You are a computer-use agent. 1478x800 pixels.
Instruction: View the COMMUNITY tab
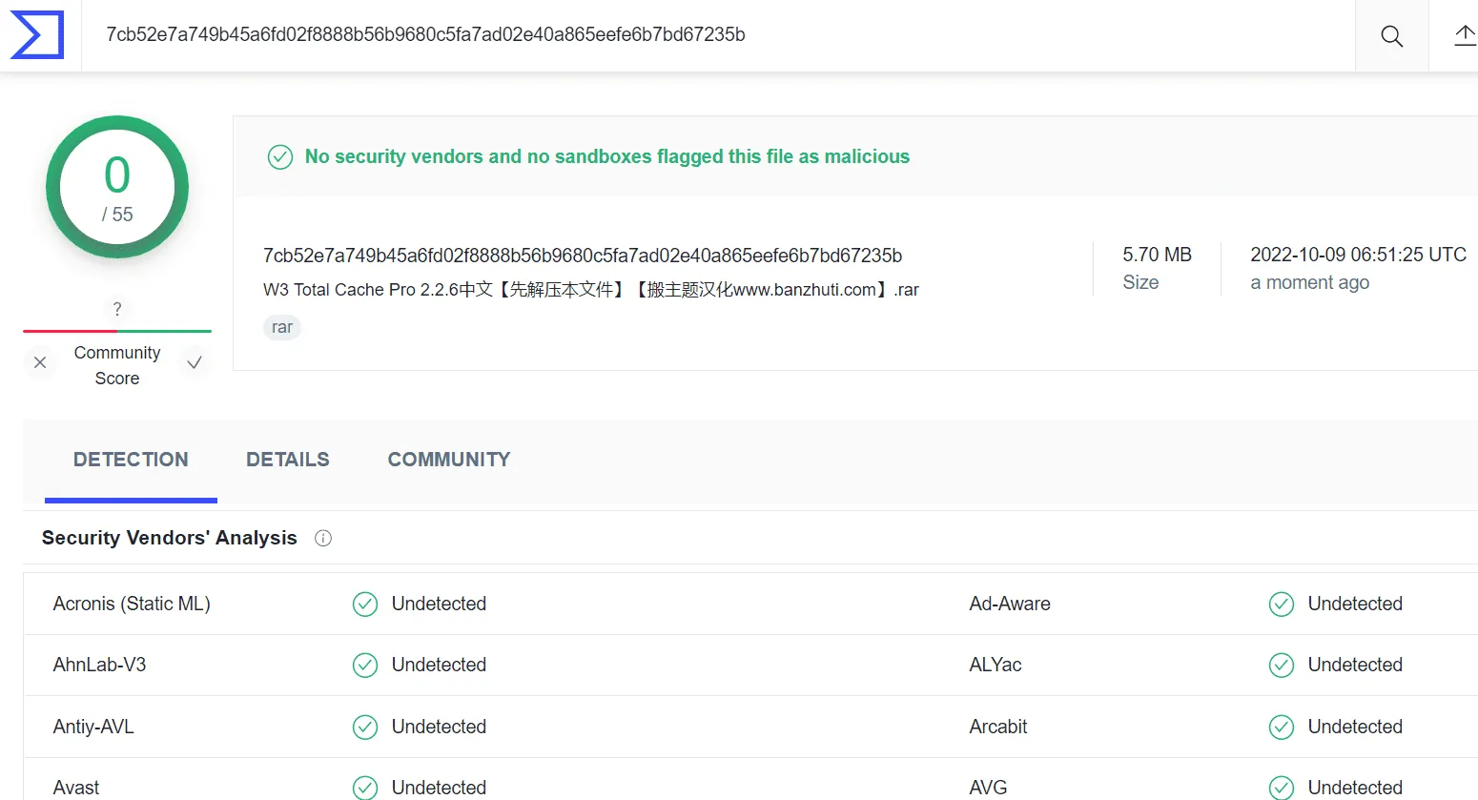449,460
